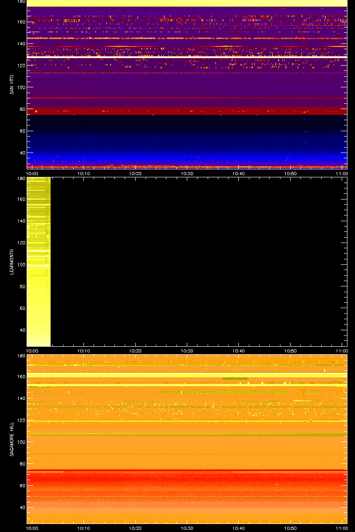The height and width of the screenshot is (532, 355).
Task: Click 100 frequency label on Sagamore Hill axis
Action: click(21, 442)
